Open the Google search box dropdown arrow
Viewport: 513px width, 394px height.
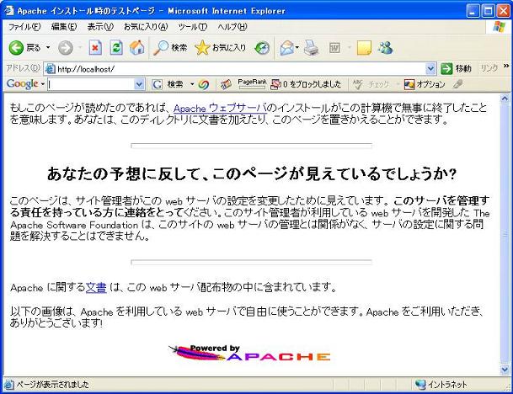coord(139,85)
